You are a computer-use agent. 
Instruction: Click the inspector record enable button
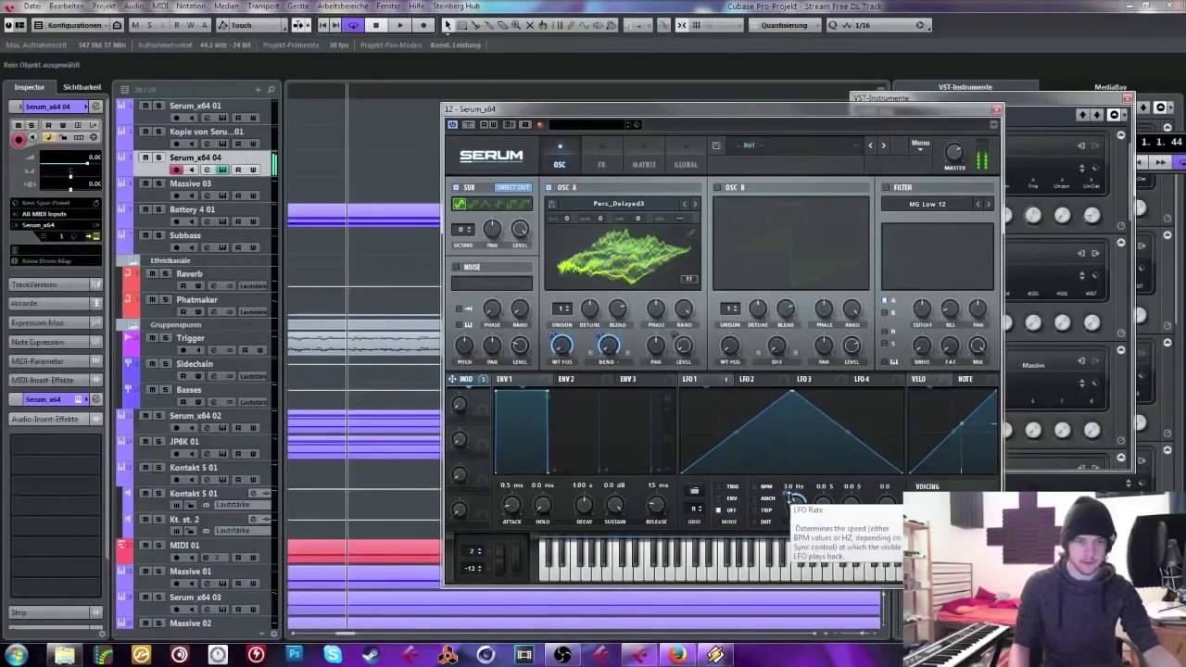click(x=18, y=139)
